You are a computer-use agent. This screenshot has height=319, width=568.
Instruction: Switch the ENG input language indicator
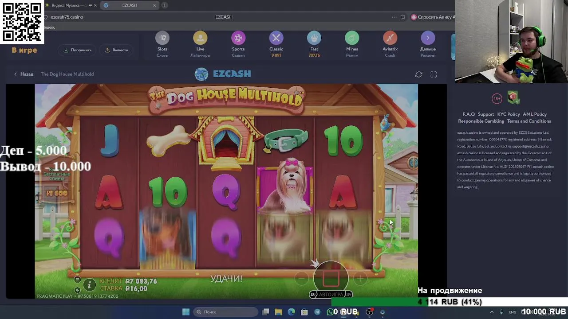pos(513,312)
